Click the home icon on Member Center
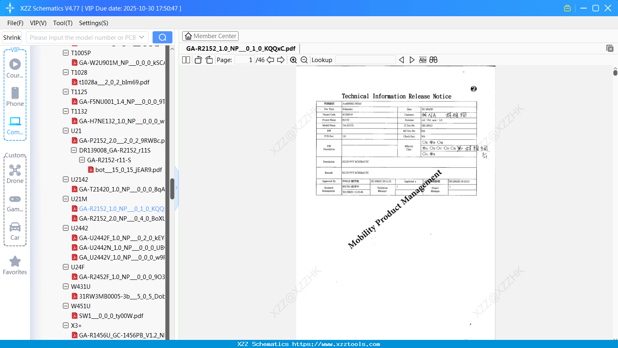Screen dimensions: 618x348 click(x=188, y=36)
